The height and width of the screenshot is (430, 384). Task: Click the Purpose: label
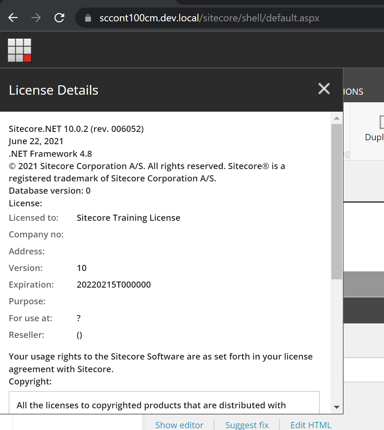27,301
